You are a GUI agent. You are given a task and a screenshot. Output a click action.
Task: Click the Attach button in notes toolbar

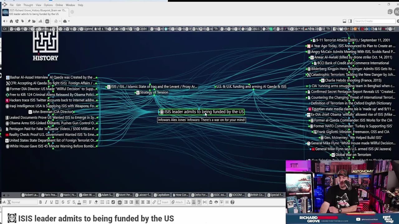177,202
